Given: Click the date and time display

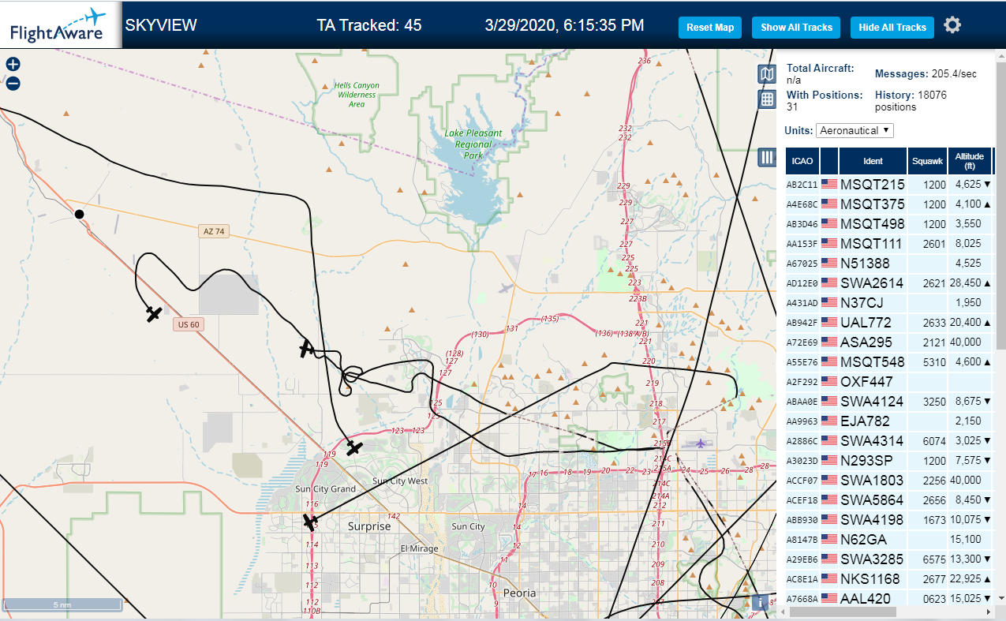Looking at the screenshot, I should pos(564,25).
